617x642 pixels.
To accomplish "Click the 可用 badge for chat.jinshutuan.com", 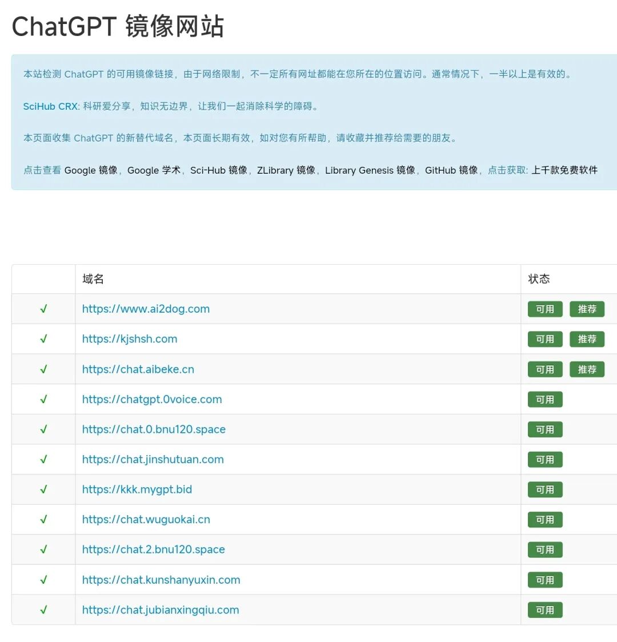I will point(545,460).
